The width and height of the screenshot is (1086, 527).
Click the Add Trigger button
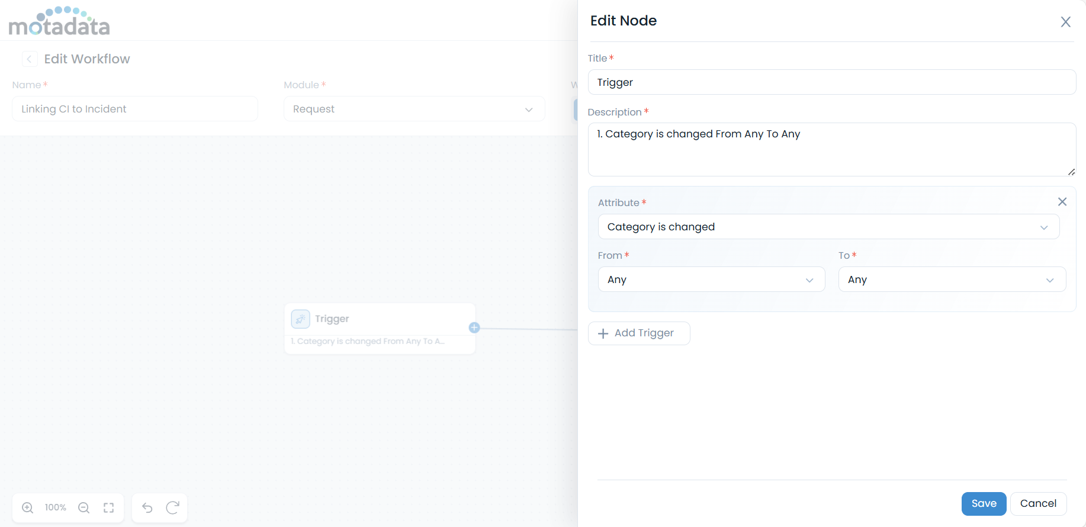[x=638, y=333]
